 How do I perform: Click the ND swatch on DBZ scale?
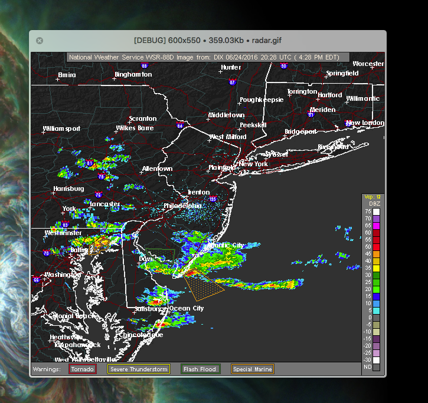376,367
